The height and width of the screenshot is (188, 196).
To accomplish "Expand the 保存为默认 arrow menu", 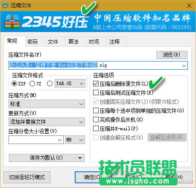I will (80, 158).
